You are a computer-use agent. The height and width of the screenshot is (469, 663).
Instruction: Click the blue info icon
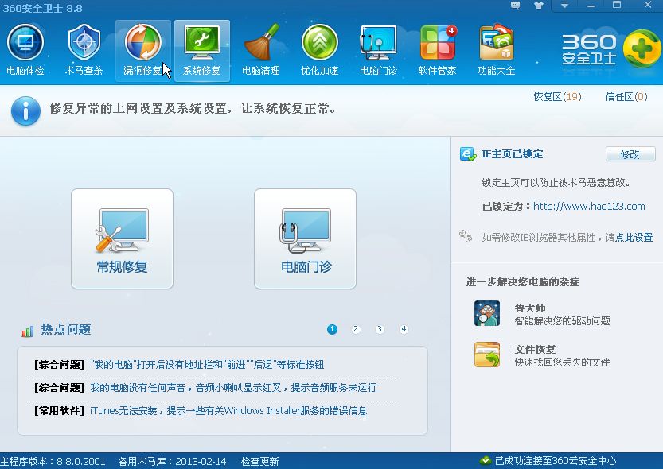25,111
